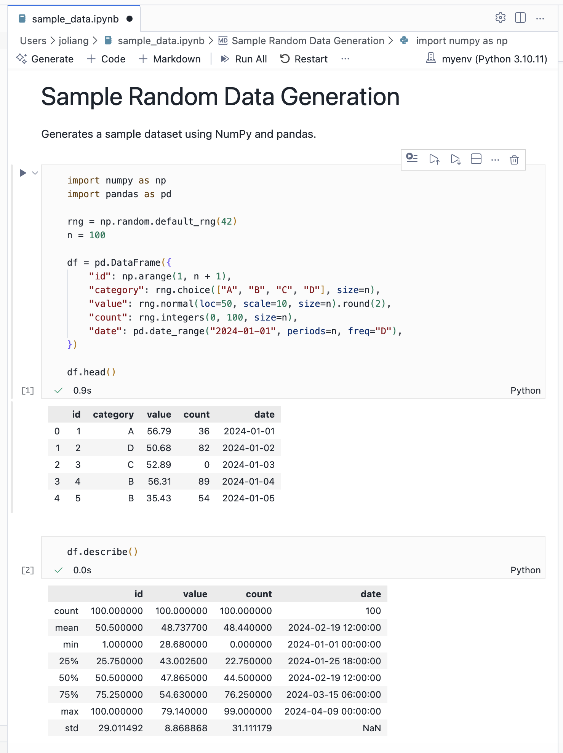The image size is (563, 753).
Task: Open run options chevron beside run button
Action: (35, 173)
